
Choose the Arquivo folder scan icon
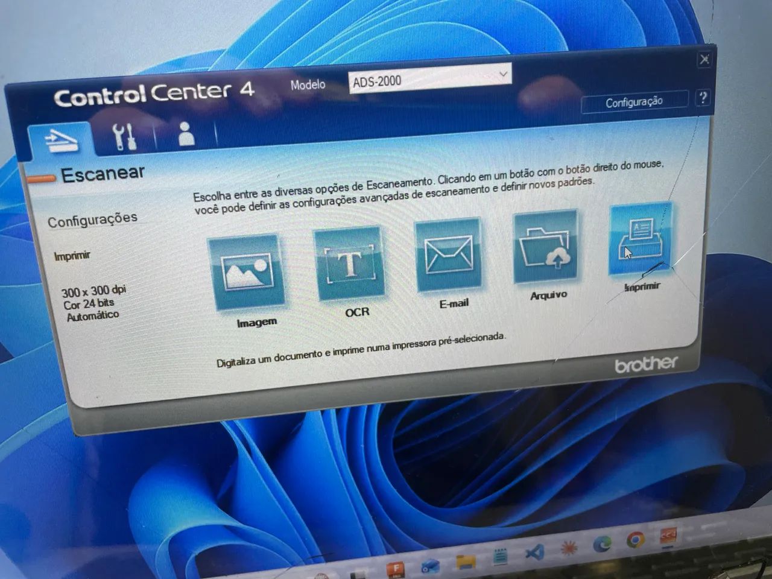coord(546,246)
